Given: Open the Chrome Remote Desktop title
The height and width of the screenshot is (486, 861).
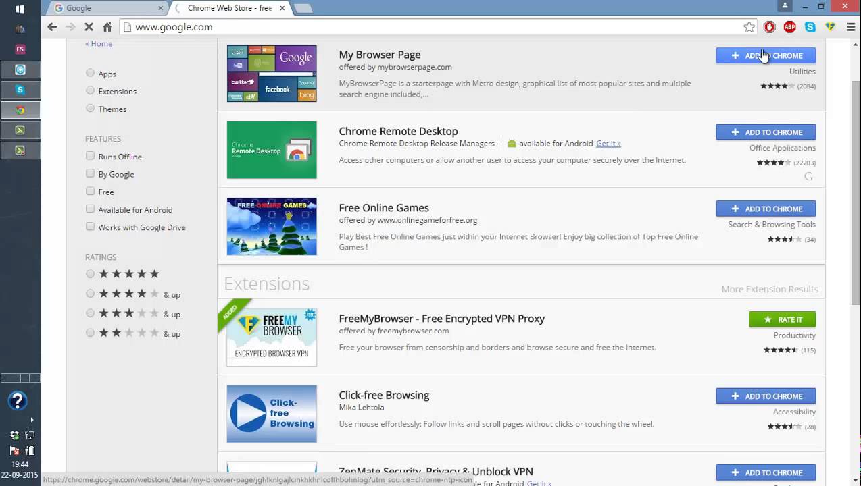Looking at the screenshot, I should pos(398,131).
